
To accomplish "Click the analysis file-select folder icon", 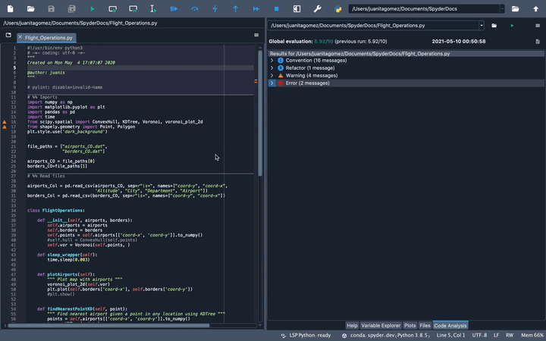I will [494, 25].
